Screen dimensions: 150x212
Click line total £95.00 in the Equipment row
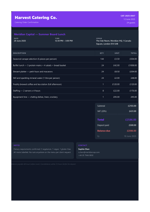(x=134, y=97)
